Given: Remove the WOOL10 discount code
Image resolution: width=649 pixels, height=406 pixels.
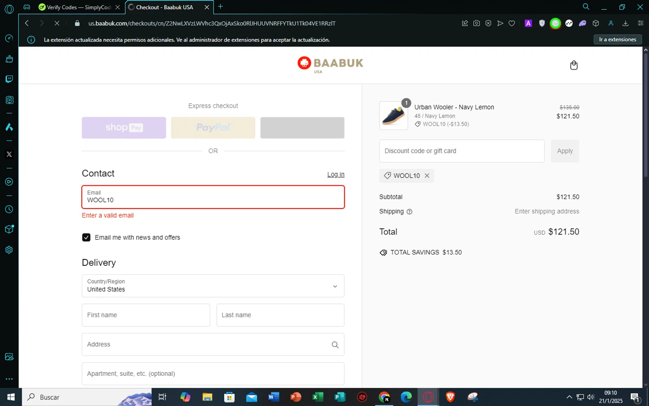Looking at the screenshot, I should point(427,176).
